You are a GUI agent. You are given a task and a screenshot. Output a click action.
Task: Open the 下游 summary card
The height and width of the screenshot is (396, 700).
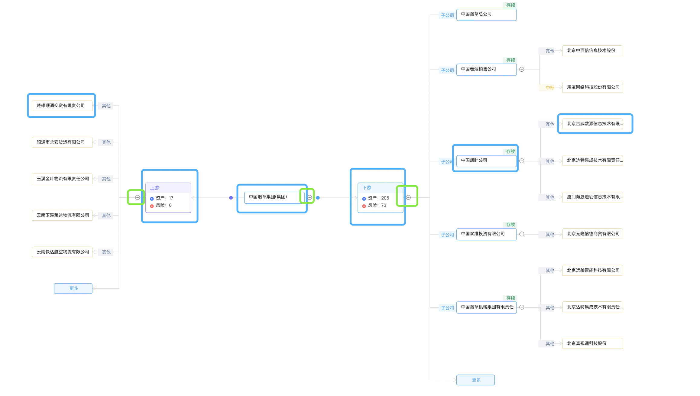click(x=381, y=198)
